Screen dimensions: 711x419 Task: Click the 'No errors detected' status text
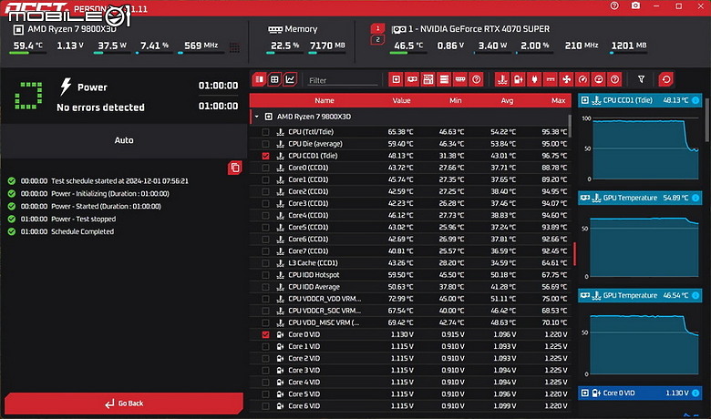pyautogui.click(x=100, y=107)
